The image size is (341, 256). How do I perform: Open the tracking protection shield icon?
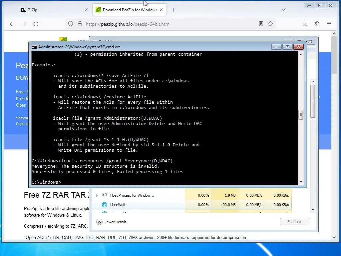[71, 24]
